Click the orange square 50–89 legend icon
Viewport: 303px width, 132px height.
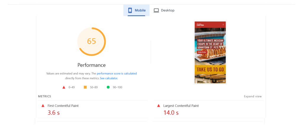tap(85, 87)
